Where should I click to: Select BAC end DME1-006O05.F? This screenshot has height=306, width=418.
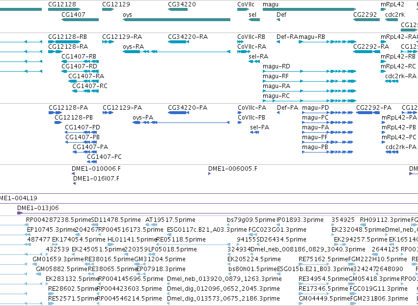pos(233,168)
